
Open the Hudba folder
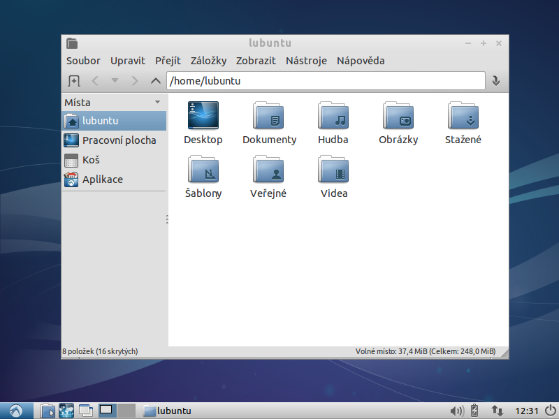pos(333,117)
